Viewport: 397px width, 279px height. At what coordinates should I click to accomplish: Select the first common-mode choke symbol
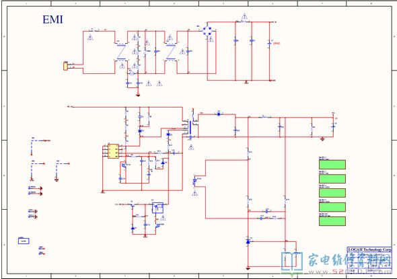[120, 52]
